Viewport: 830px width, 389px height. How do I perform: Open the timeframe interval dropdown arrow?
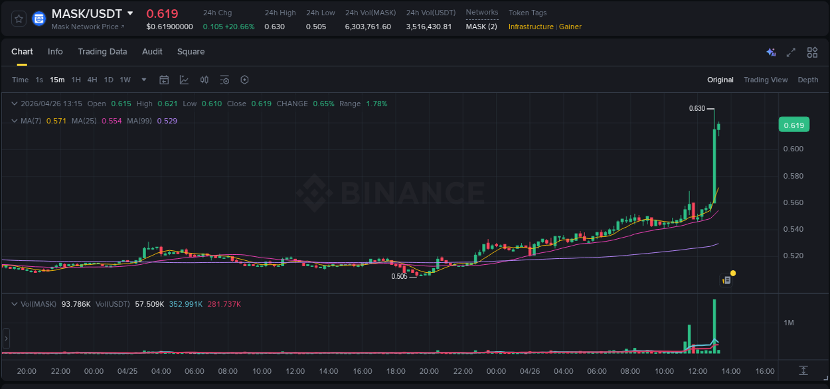[143, 80]
